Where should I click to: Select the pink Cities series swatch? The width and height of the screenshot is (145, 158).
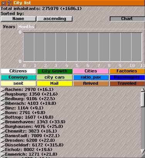[x=91, y=71]
